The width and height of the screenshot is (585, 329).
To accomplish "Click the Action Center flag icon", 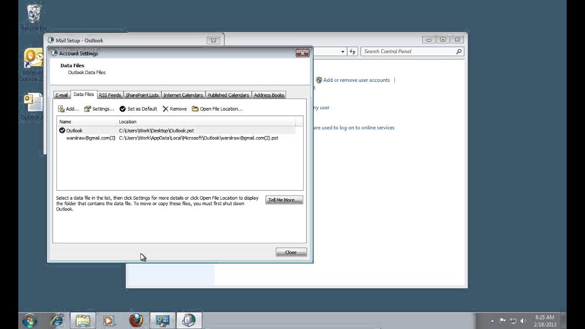I will [503, 321].
